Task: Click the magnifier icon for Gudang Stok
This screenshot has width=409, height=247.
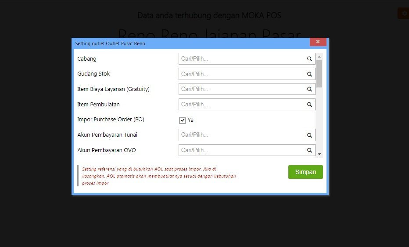Action: [x=309, y=74]
